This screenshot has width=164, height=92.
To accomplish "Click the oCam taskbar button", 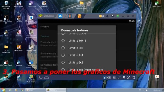I will (35, 90).
